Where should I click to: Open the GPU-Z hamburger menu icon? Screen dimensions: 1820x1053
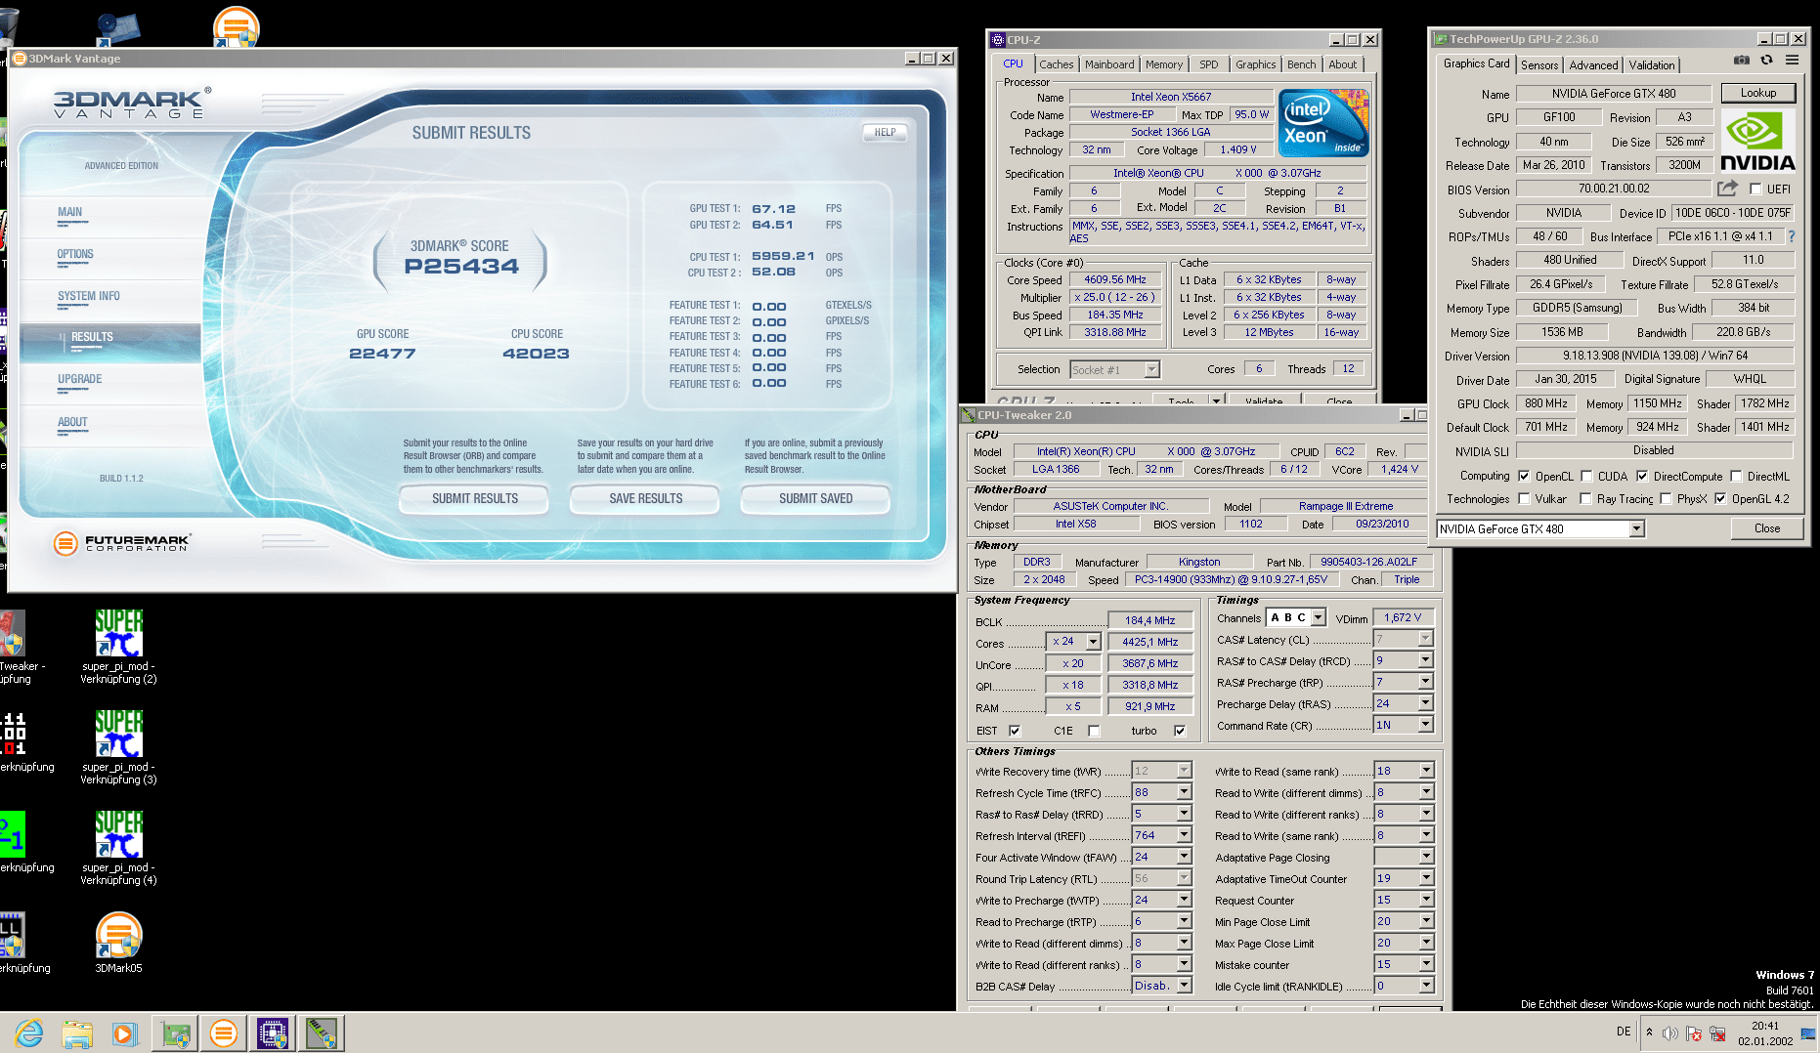(x=1792, y=61)
